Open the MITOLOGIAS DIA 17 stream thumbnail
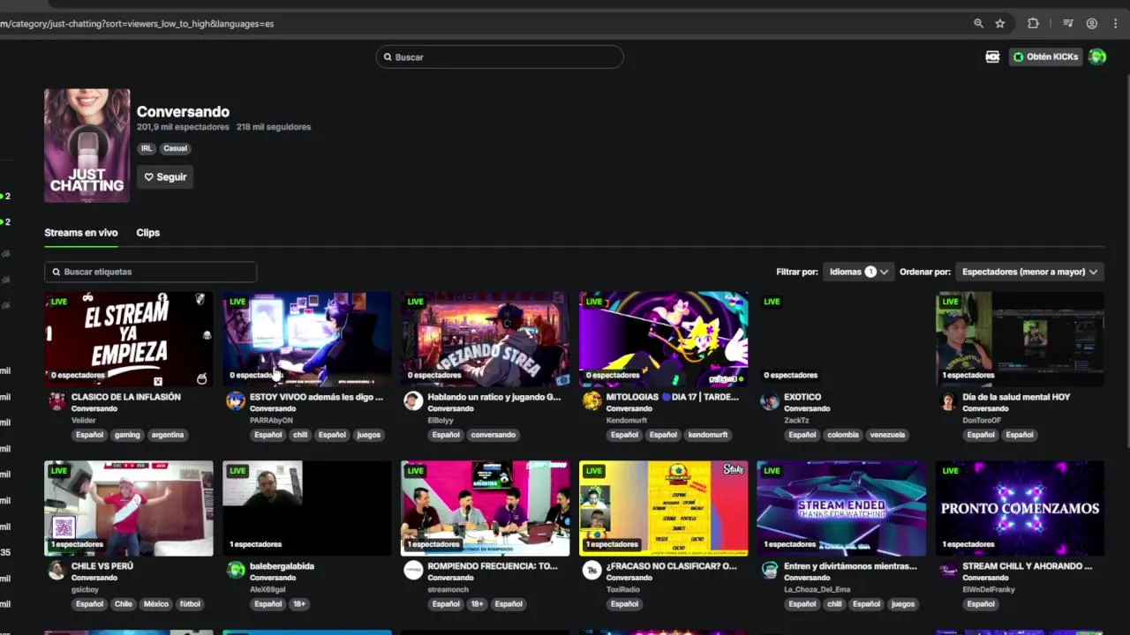This screenshot has height=635, width=1130. (664, 340)
